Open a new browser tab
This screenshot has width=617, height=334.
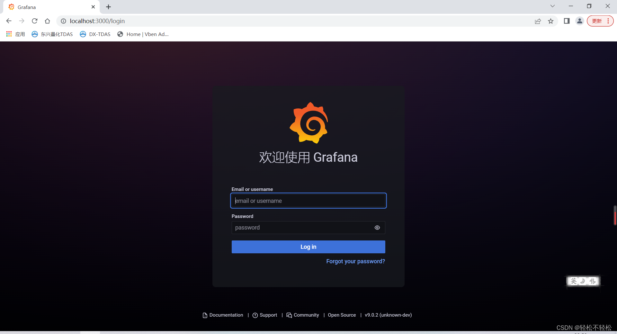[x=108, y=7]
